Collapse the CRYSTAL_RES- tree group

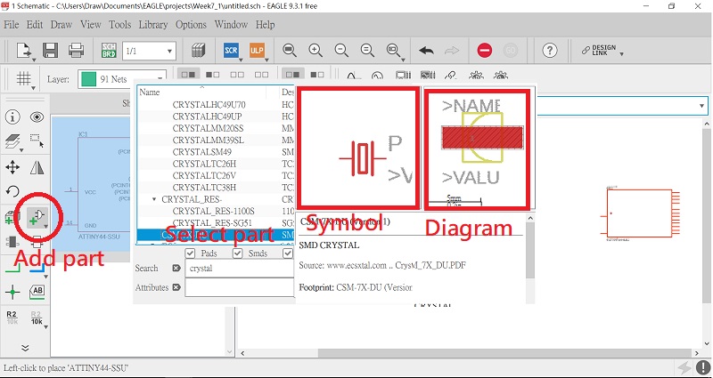pos(154,199)
